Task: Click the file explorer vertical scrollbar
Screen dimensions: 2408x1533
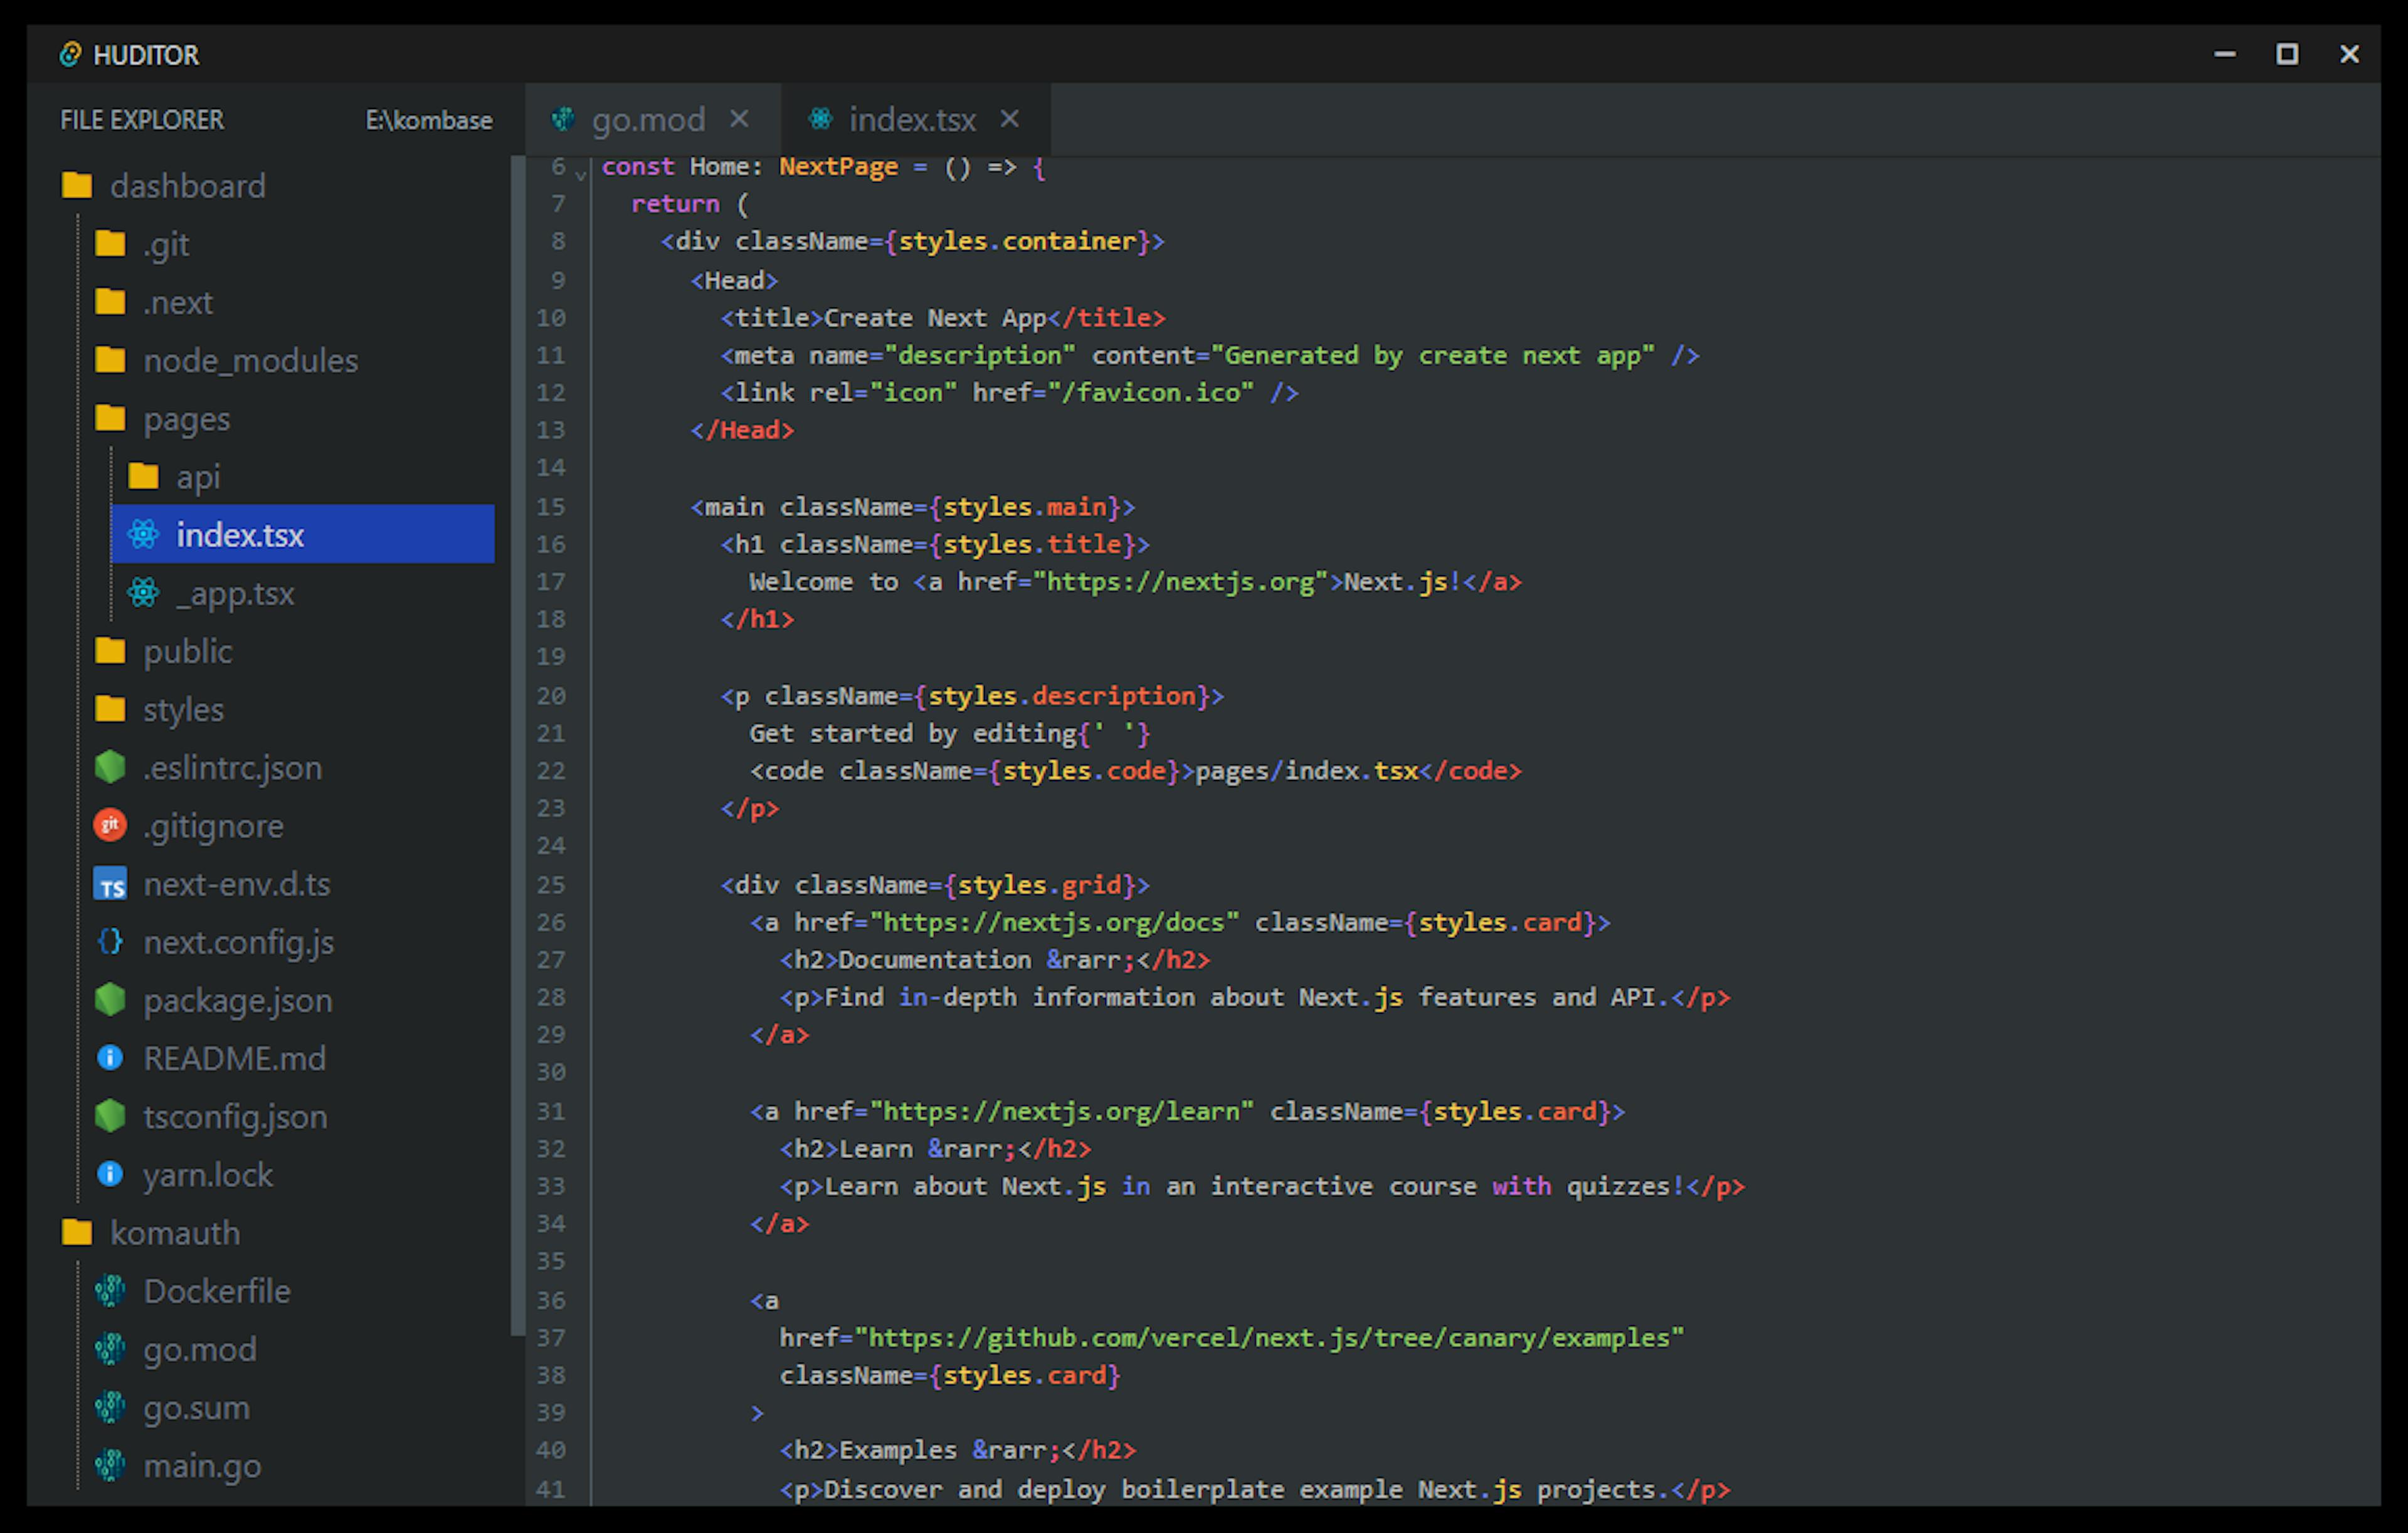Action: click(x=517, y=745)
